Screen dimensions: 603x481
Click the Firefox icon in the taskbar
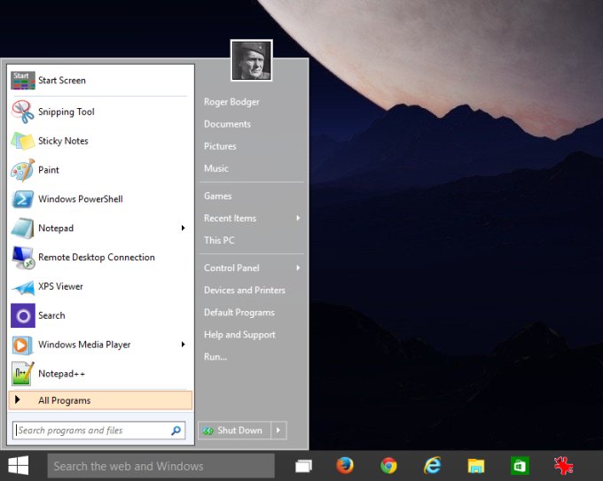[345, 465]
